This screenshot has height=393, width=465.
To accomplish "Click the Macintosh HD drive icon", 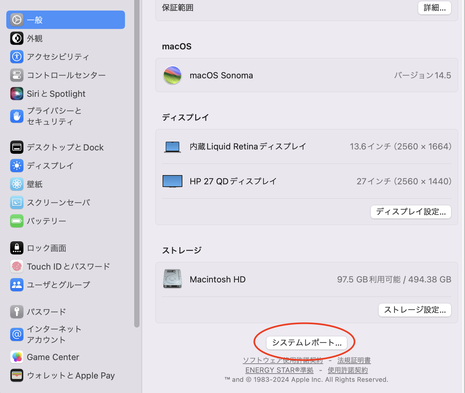I will [x=172, y=279].
